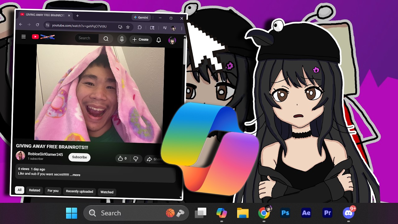Screen dimensions: 398x224
Task: Open the YouTube account avatar menu
Action: tap(172, 40)
